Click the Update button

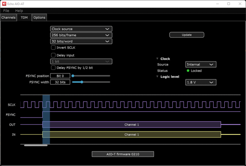tap(187, 35)
